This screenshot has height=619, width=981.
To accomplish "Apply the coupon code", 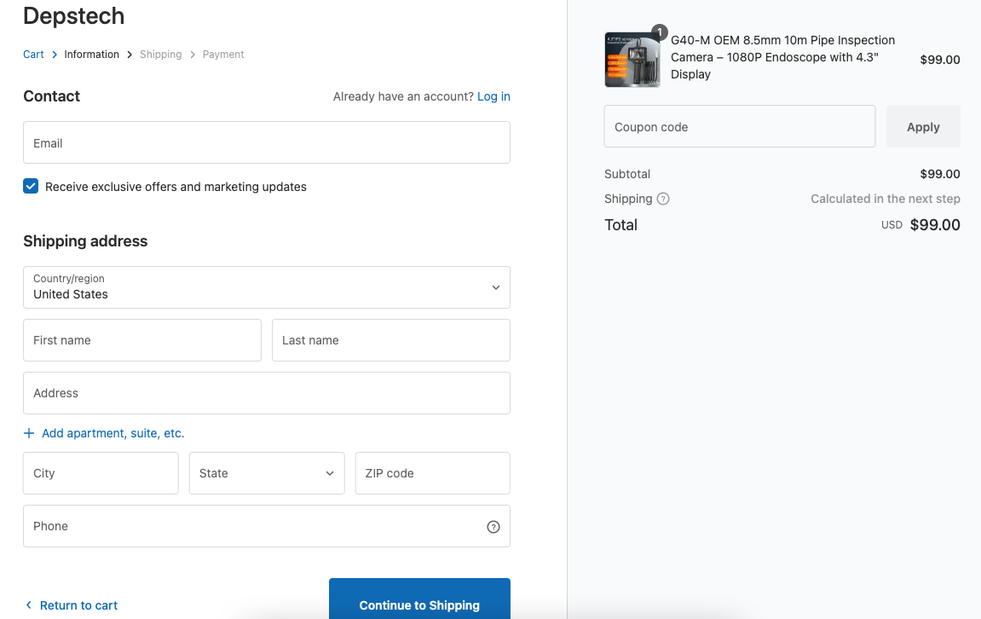I will (922, 127).
